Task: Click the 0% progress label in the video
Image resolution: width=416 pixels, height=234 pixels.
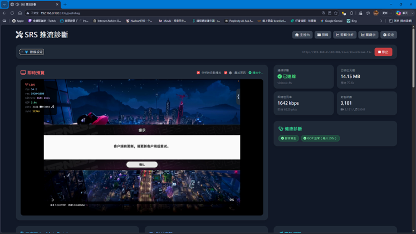Action: pyautogui.click(x=232, y=200)
